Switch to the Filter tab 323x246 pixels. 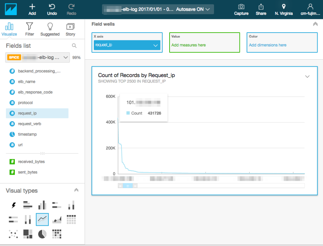click(30, 29)
